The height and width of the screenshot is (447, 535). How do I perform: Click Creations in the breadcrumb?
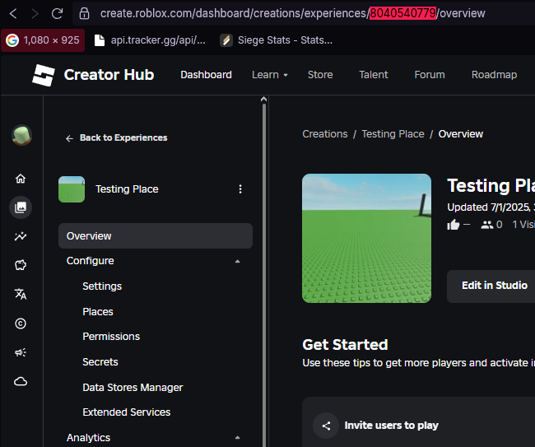click(325, 134)
